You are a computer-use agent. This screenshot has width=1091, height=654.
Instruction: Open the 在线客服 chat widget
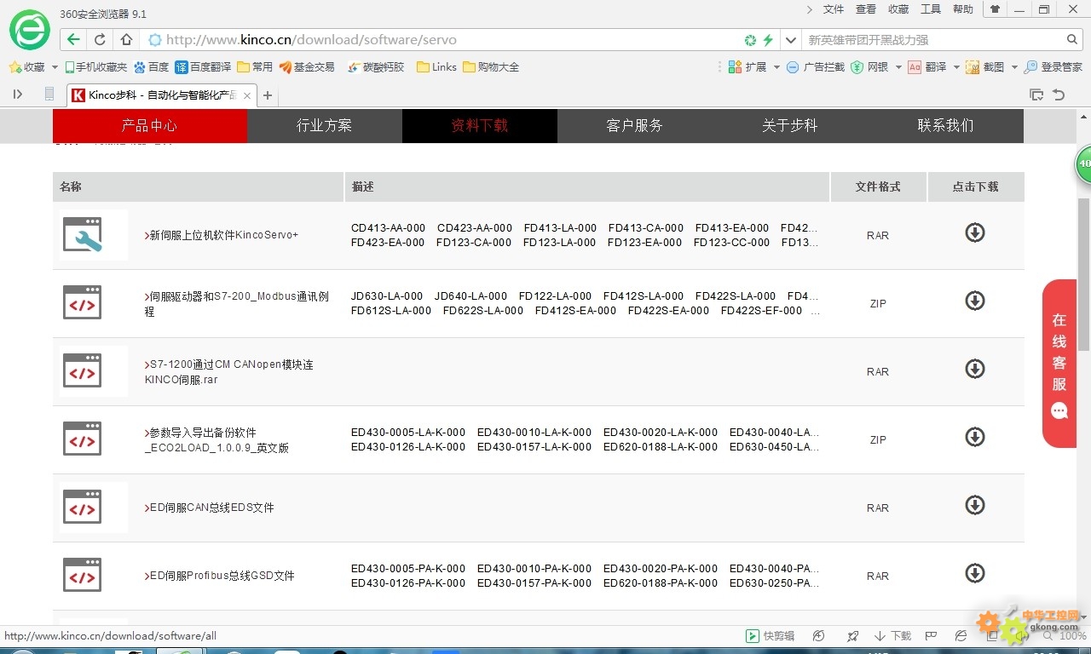[1059, 363]
